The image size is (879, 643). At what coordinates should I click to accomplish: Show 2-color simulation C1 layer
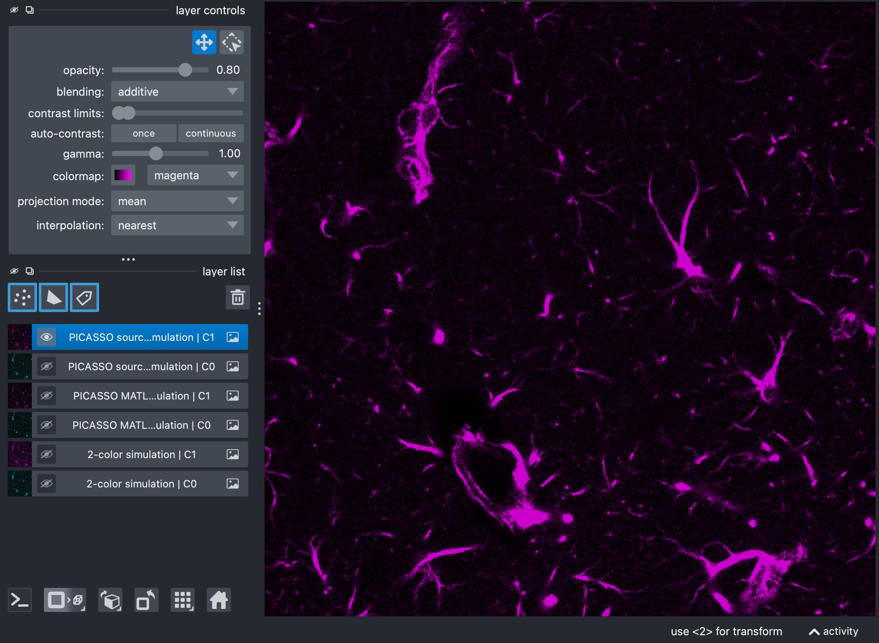tap(47, 454)
